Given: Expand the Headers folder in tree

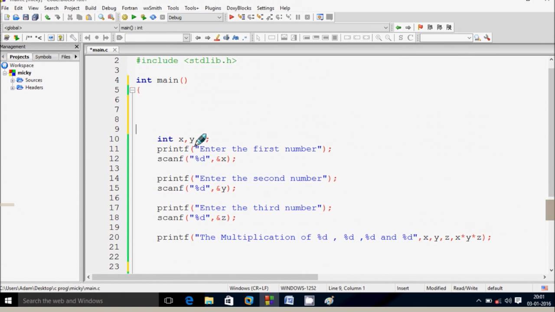Looking at the screenshot, I should pyautogui.click(x=13, y=88).
